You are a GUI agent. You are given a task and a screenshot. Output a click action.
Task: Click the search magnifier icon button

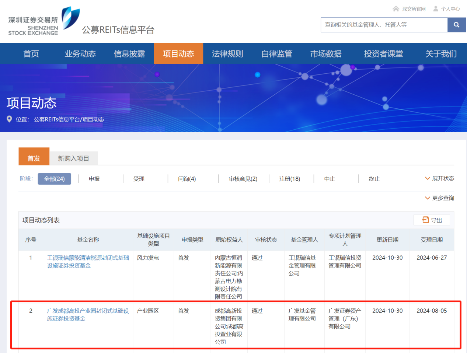456,25
